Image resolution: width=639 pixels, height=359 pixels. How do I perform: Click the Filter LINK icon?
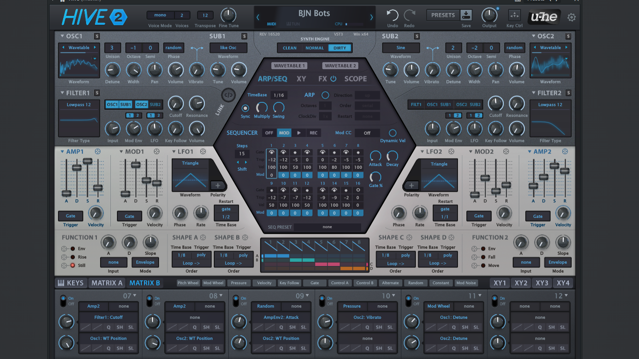pos(228,95)
